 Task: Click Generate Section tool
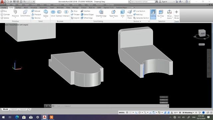point(141,18)
